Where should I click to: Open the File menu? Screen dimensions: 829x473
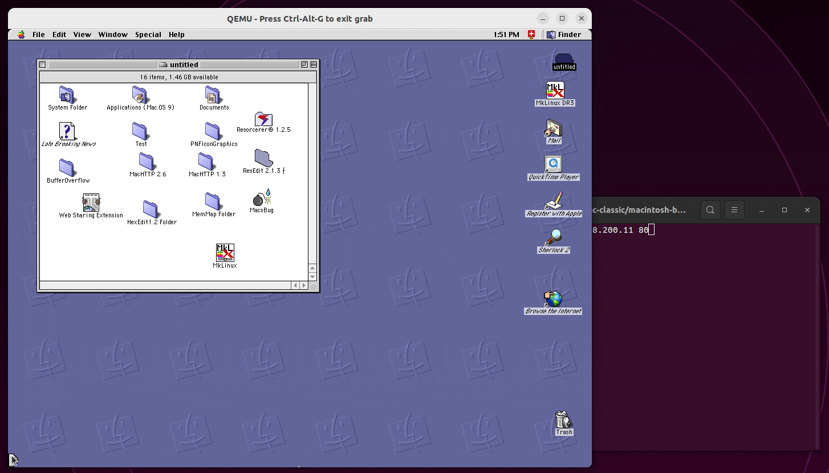(39, 34)
